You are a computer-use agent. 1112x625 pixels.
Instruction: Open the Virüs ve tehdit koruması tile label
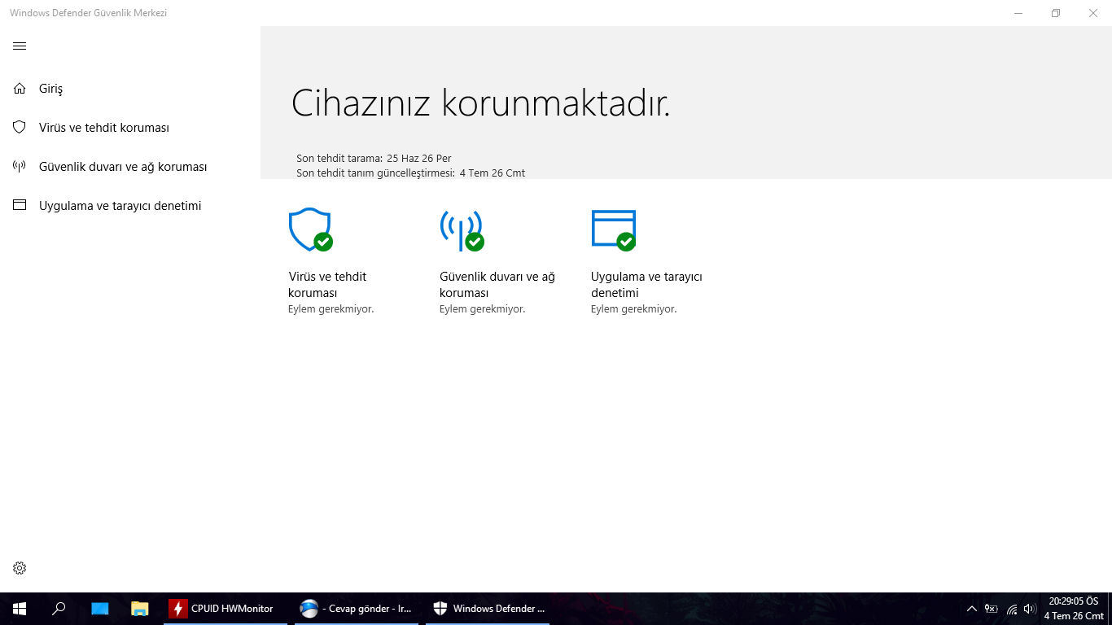[x=327, y=285]
